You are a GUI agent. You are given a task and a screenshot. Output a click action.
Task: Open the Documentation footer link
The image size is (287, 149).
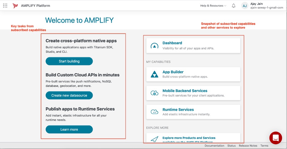click(x=214, y=146)
